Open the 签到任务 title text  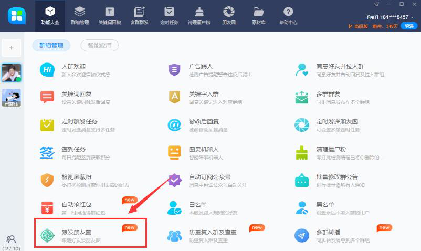point(73,149)
